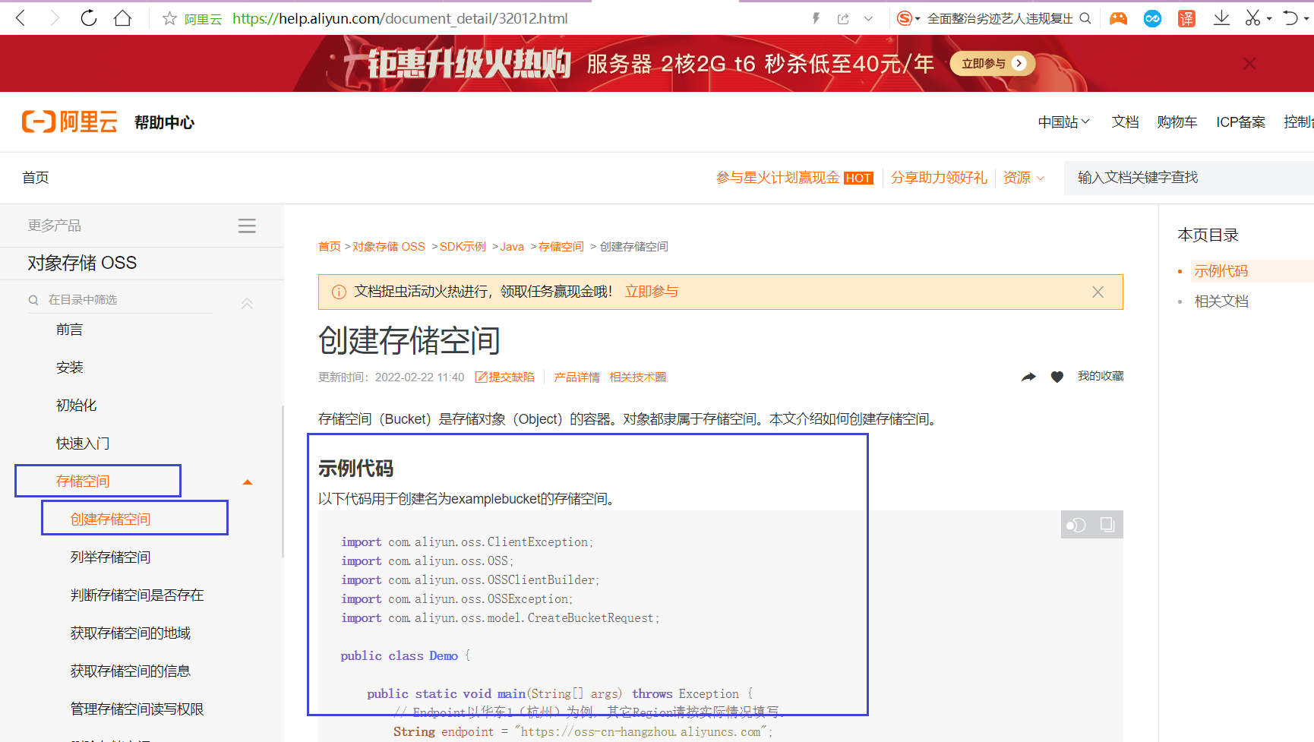Collapse the 存储空间 section arrow

tap(247, 482)
